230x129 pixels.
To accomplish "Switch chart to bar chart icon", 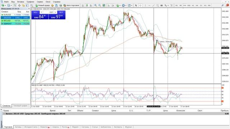I will [83, 5].
